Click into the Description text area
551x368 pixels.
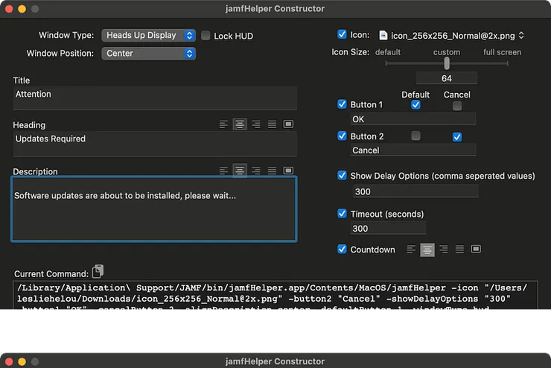click(154, 209)
